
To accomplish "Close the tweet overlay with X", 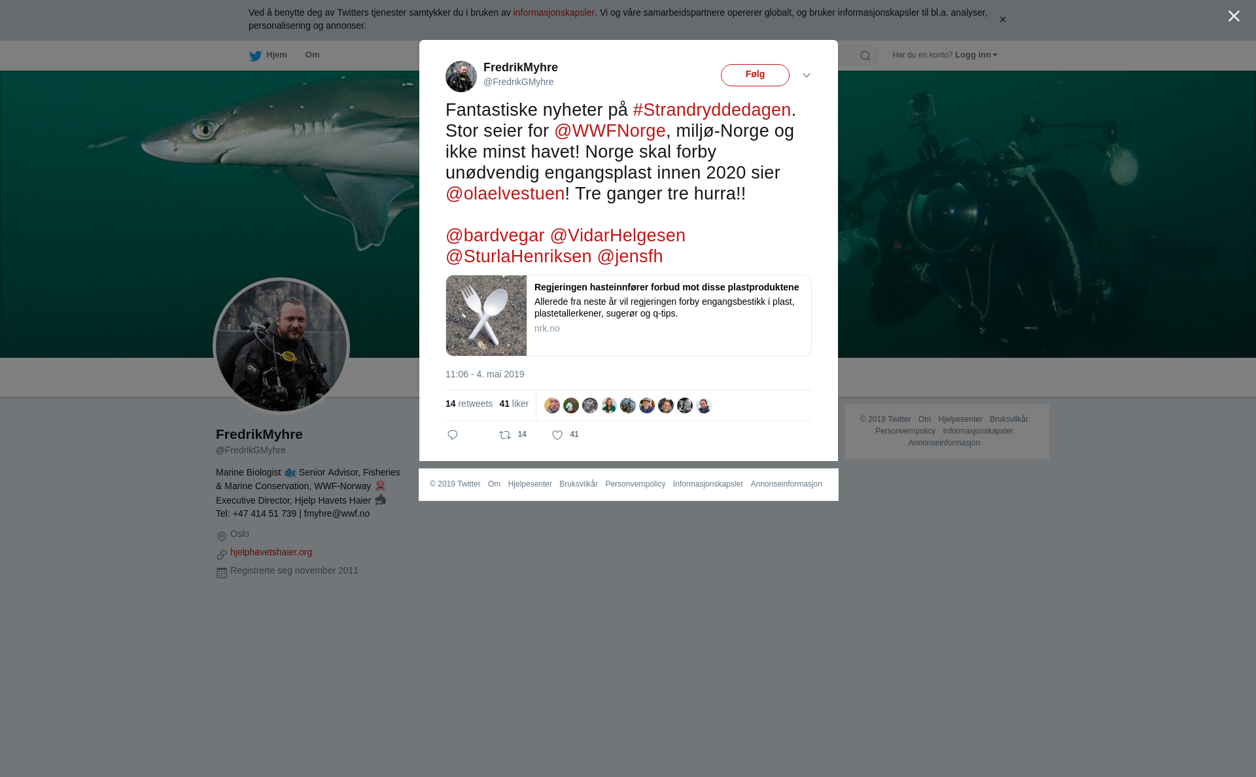I will [1234, 16].
